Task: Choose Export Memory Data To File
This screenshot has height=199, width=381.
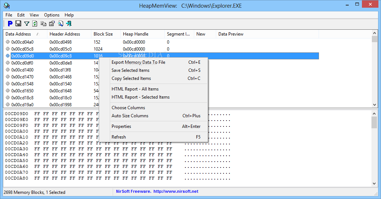Action: point(153,62)
